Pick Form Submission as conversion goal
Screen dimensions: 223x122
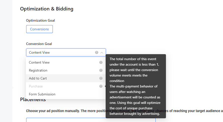42,94
